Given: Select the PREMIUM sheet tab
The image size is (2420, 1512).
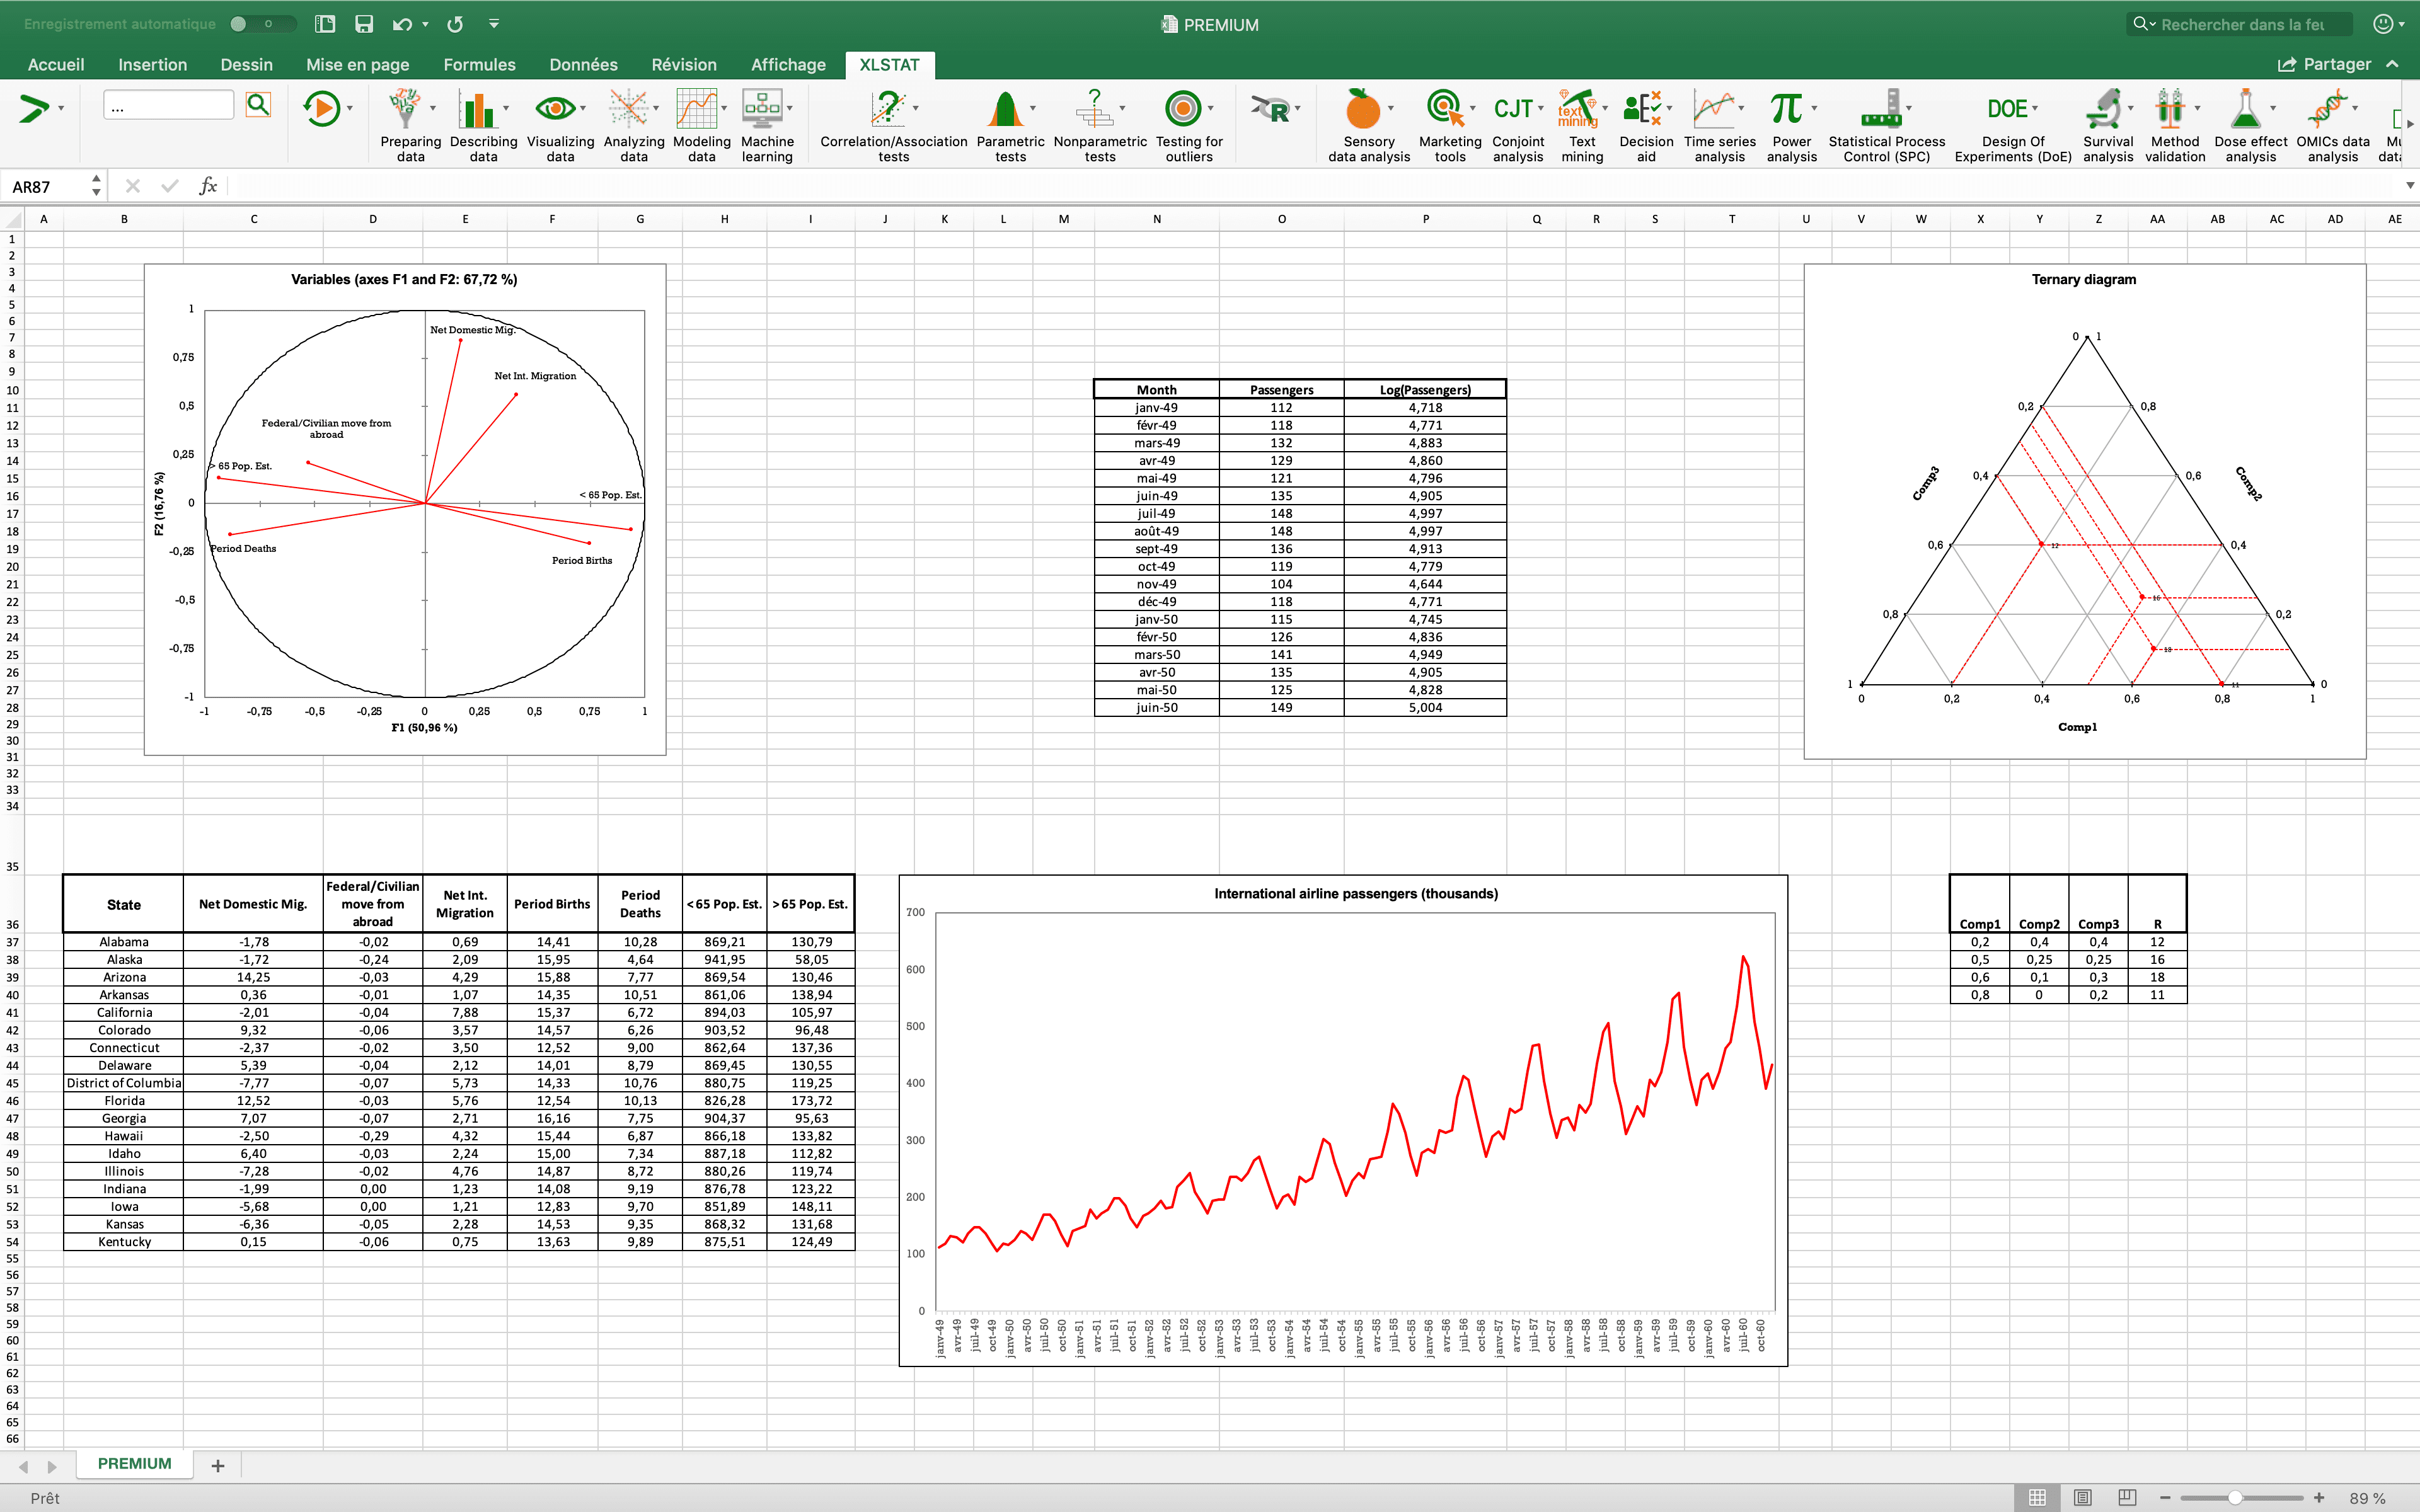Looking at the screenshot, I should coord(134,1463).
